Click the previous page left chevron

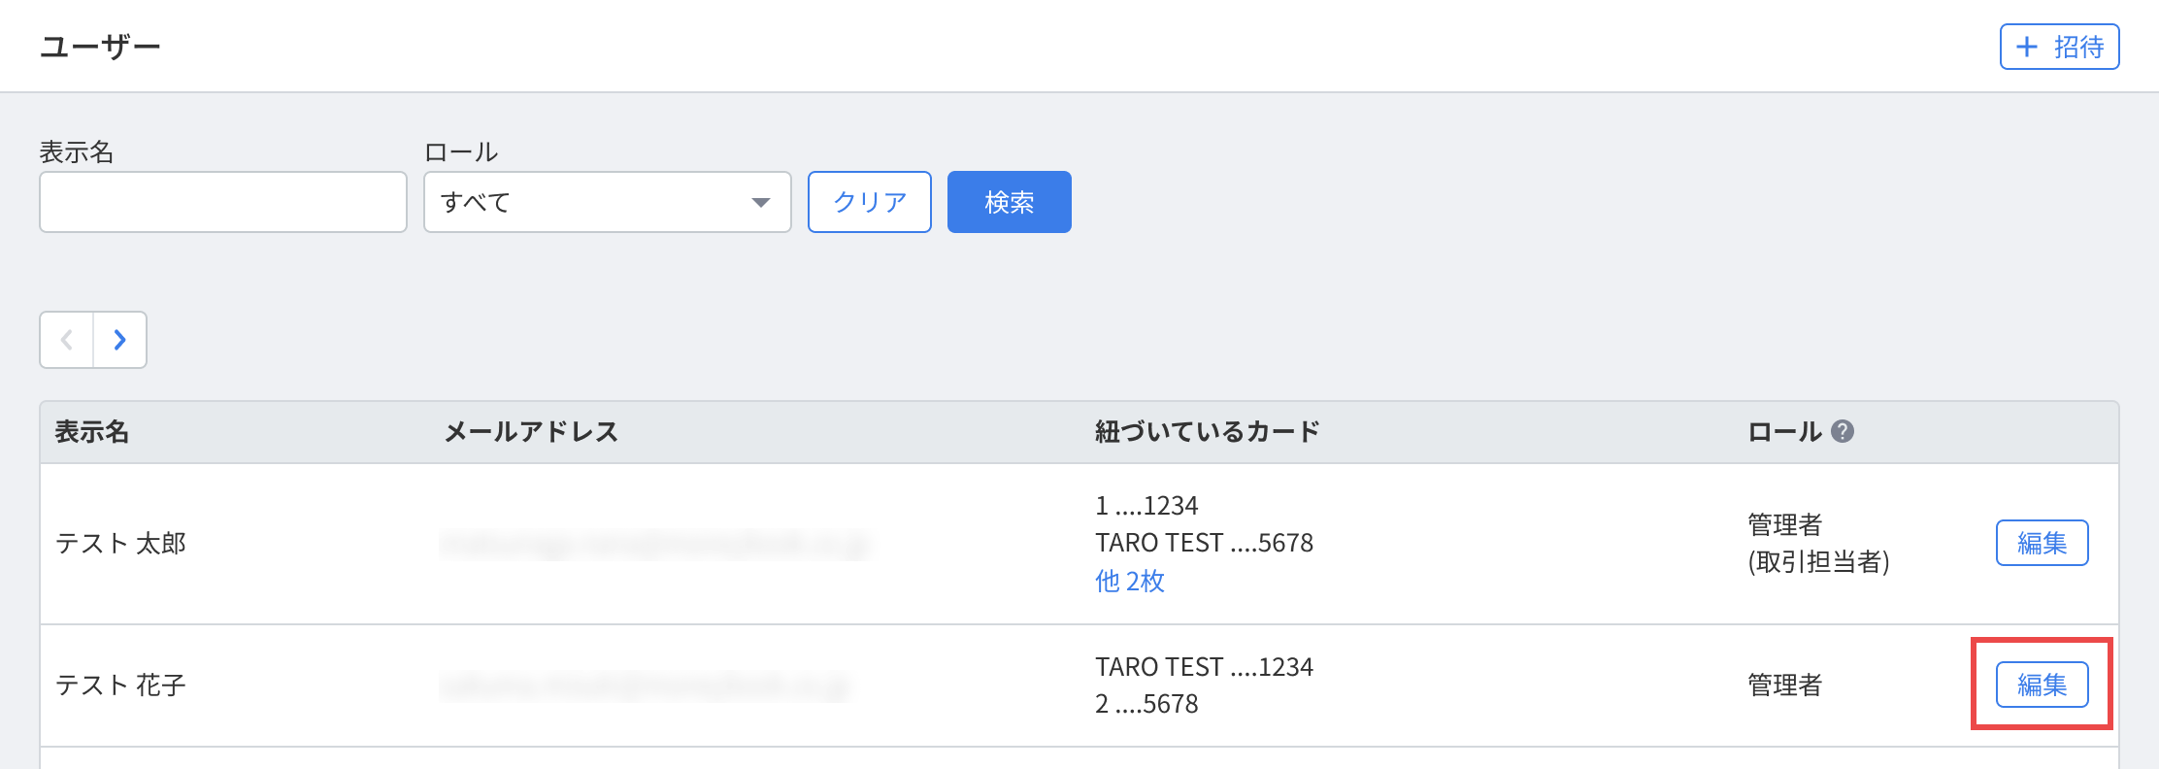pos(67,340)
